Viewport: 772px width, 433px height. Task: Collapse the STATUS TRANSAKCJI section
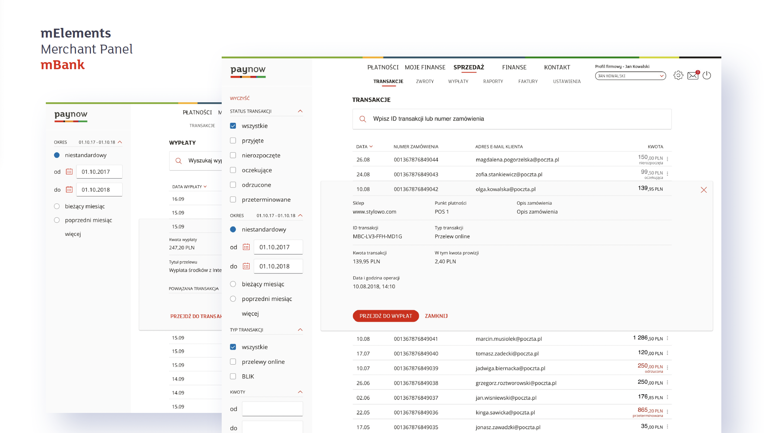pyautogui.click(x=300, y=111)
